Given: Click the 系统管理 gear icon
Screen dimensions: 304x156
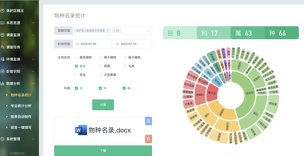Looking at the screenshot, I should (x=2, y=139).
